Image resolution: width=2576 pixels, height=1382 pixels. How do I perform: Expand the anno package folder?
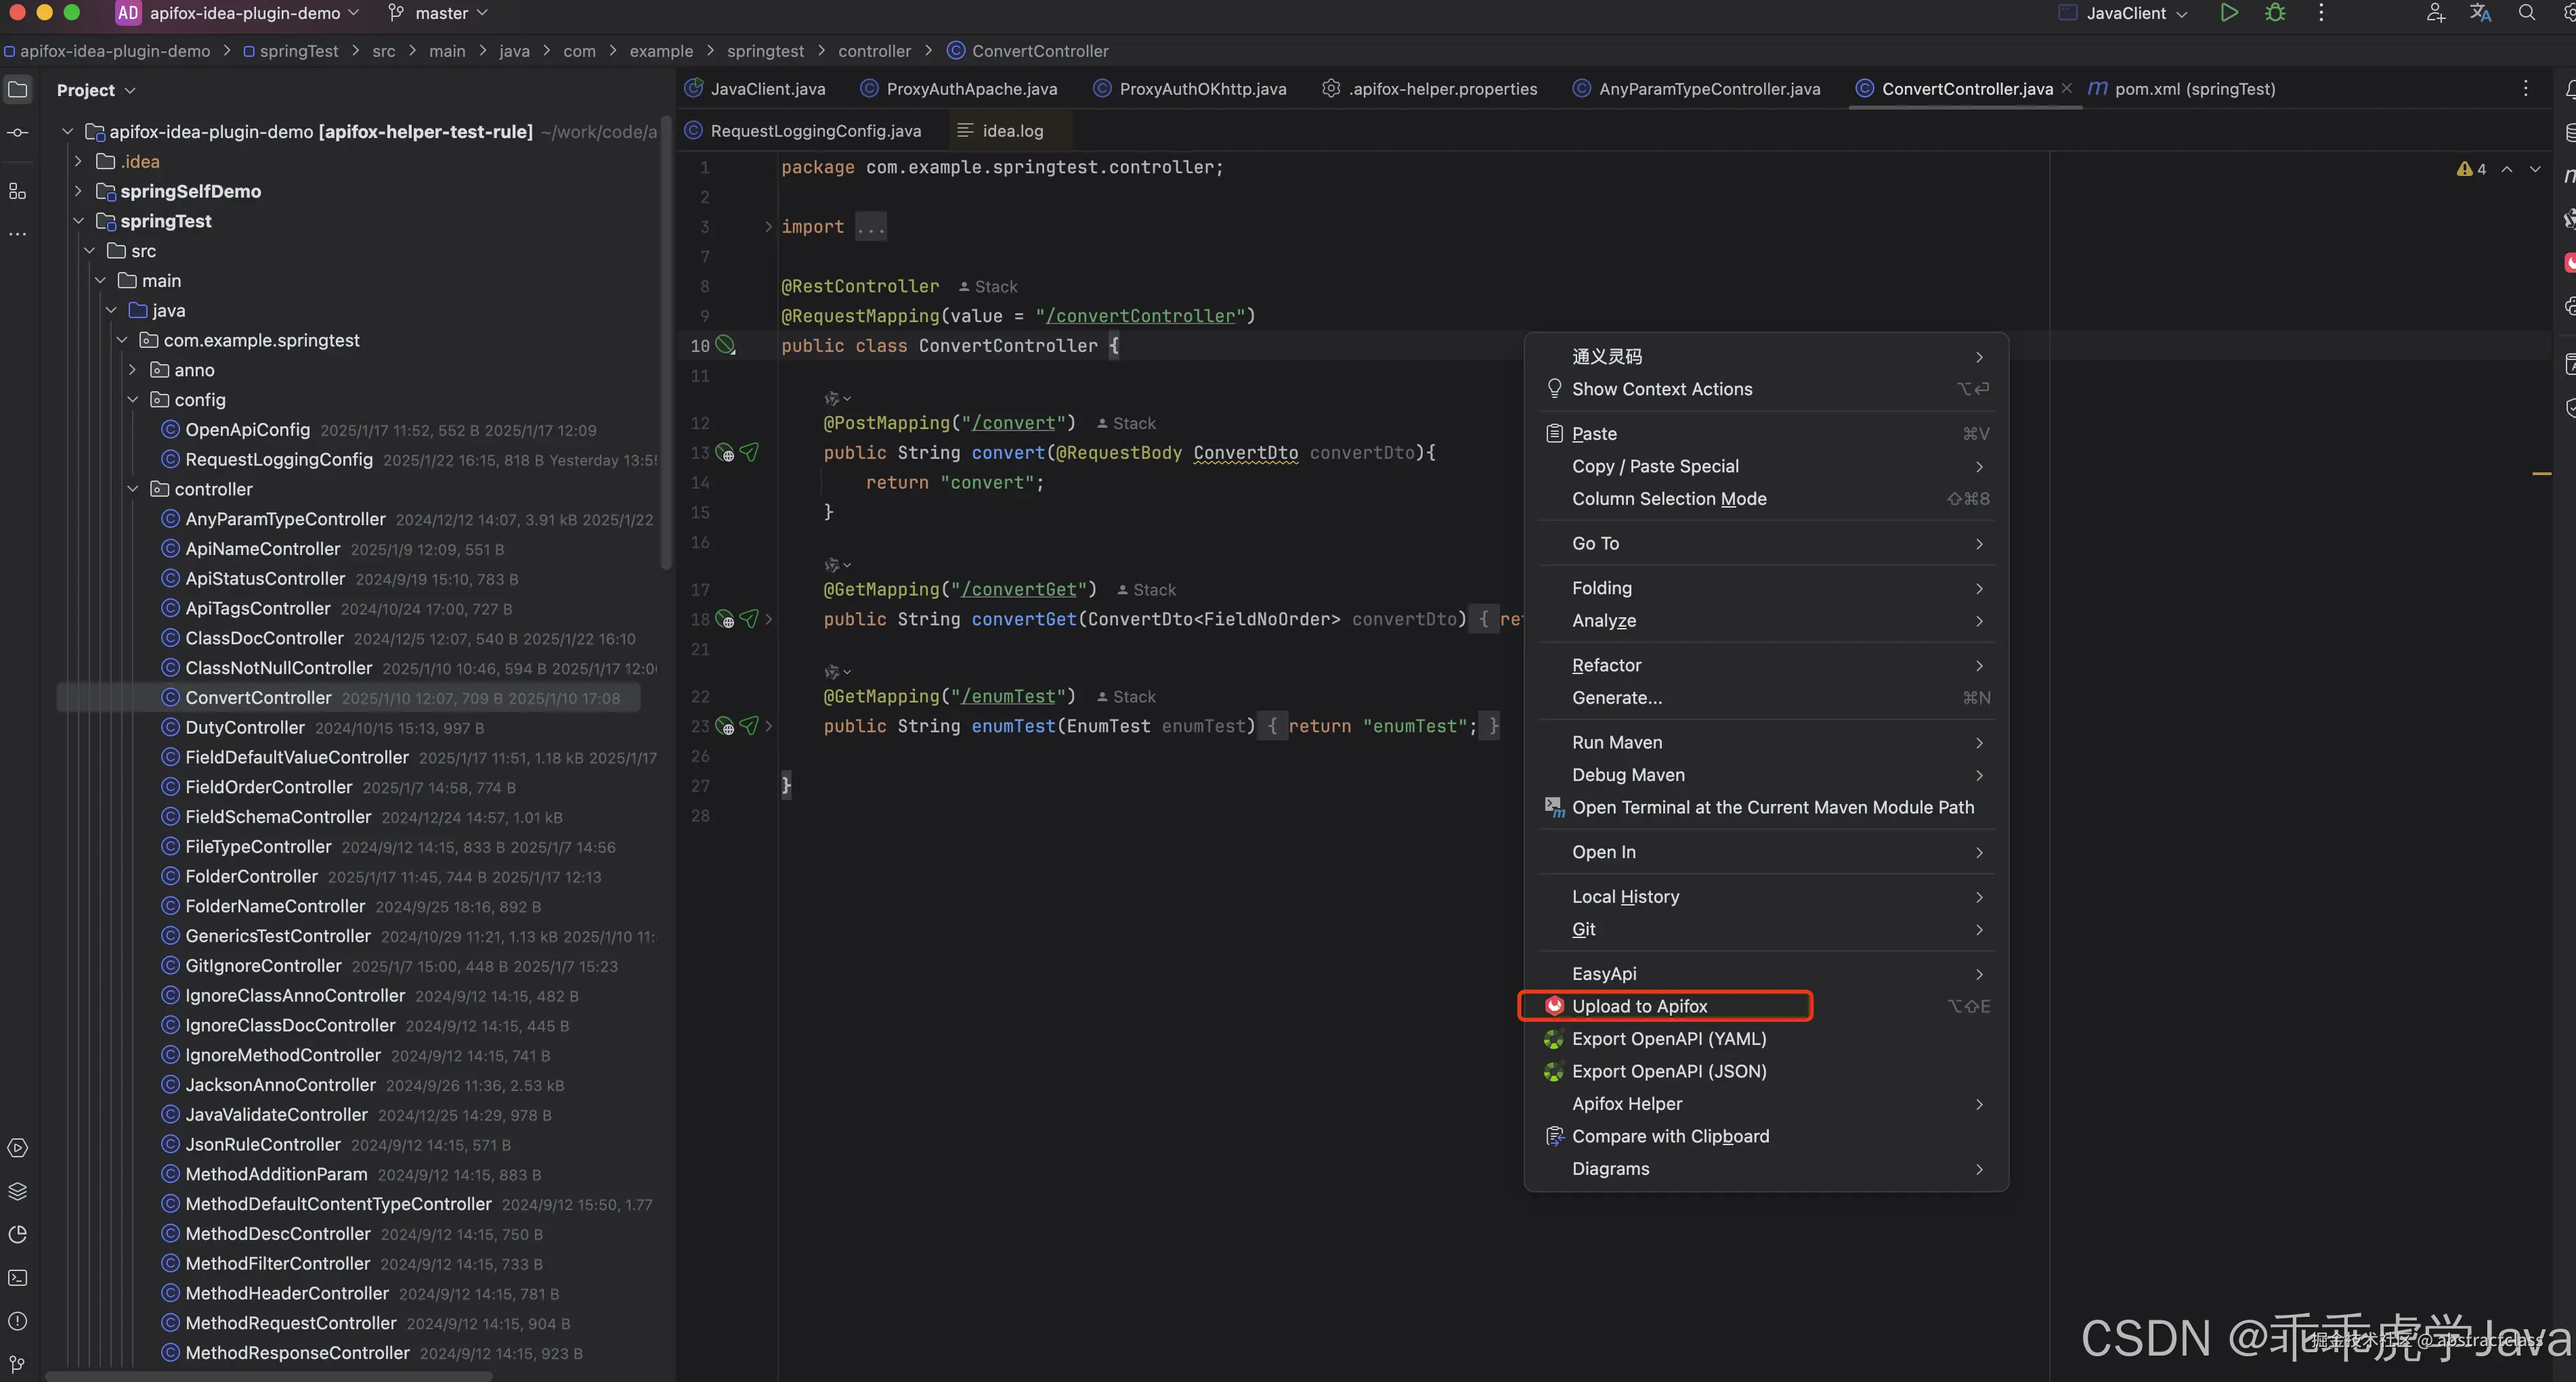click(x=133, y=370)
